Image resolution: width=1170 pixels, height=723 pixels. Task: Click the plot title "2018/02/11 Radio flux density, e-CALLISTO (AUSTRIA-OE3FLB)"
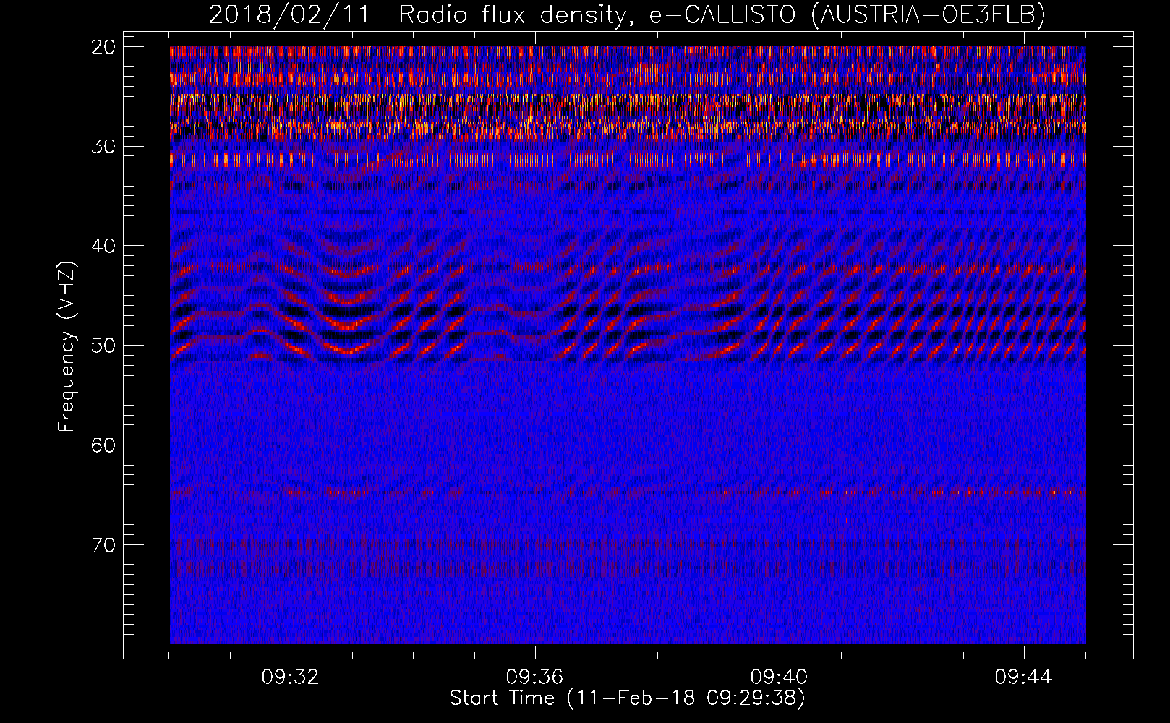pyautogui.click(x=626, y=14)
